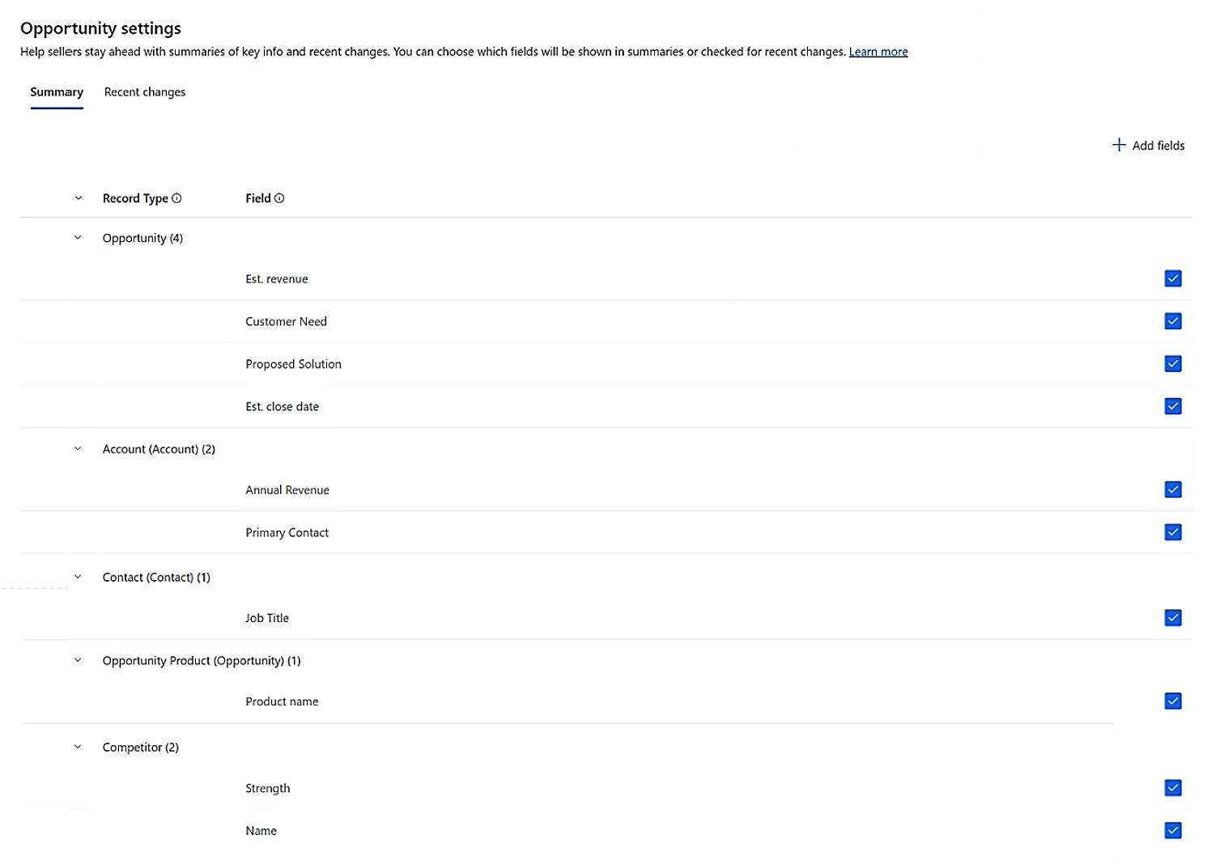Open the Learn more link
Image resolution: width=1220 pixels, height=860 pixels.
(x=878, y=52)
